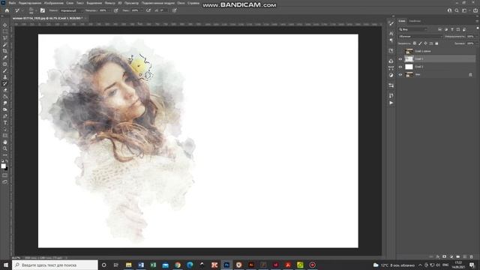Select the Gradient tool
This screenshot has width=480, height=270.
(5, 97)
